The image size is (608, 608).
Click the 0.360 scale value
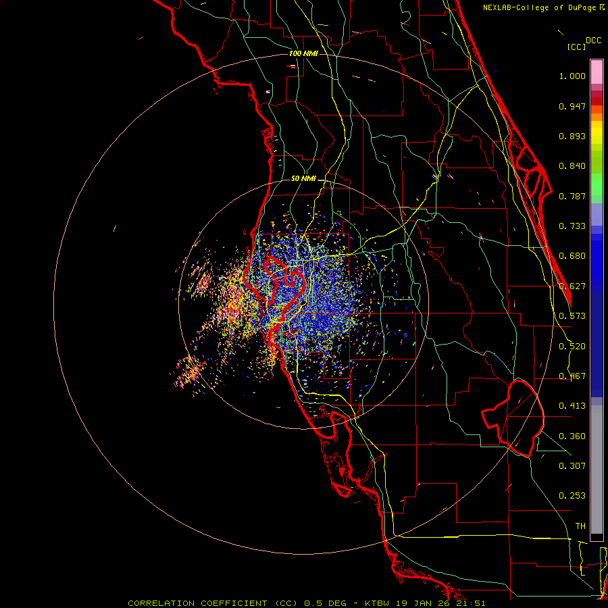[572, 436]
